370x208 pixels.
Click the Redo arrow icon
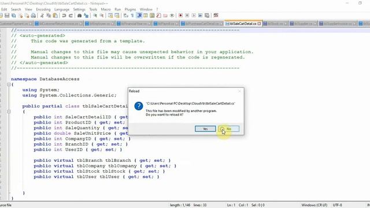pos(71,16)
